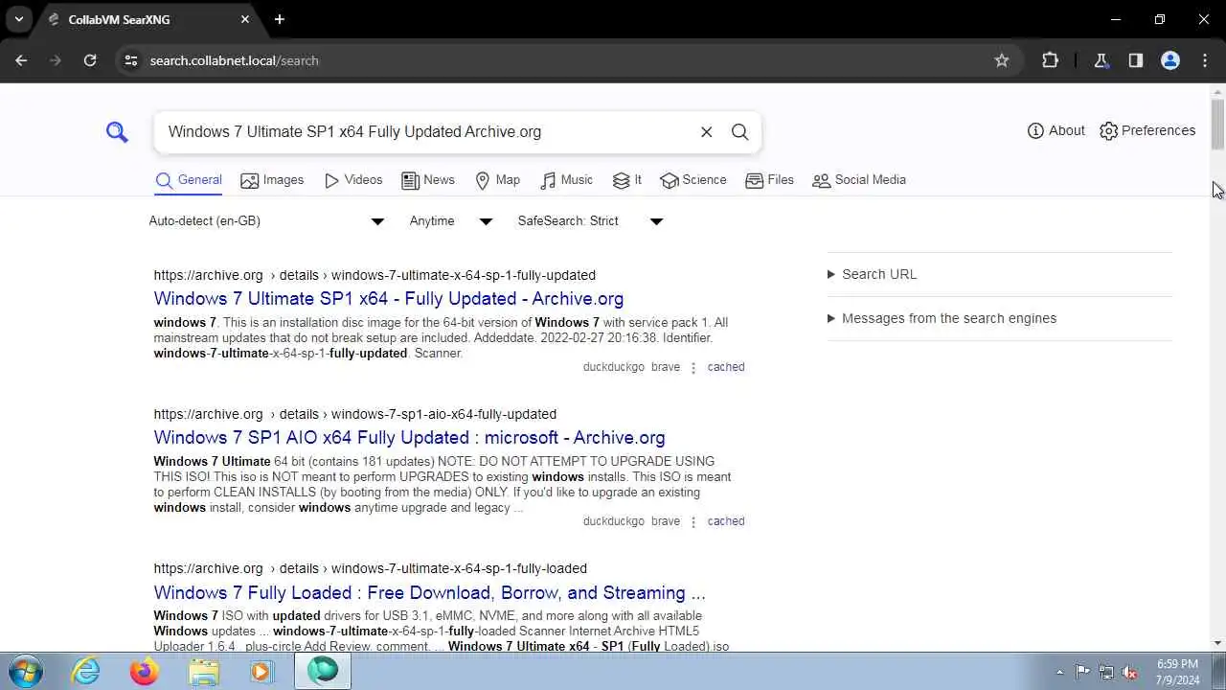Click the scrollbar down arrow
1226x690 pixels.
[1217, 643]
